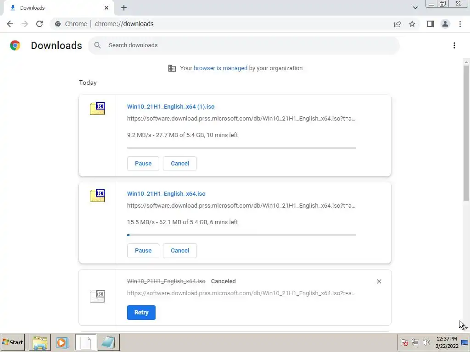Viewport: 470px width, 352px height.
Task: Open Action Center flag tray icon
Action: [x=404, y=342]
